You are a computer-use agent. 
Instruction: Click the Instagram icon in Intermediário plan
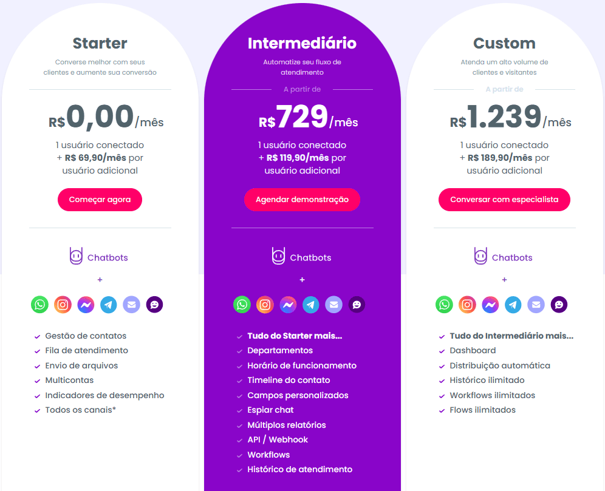coord(265,305)
